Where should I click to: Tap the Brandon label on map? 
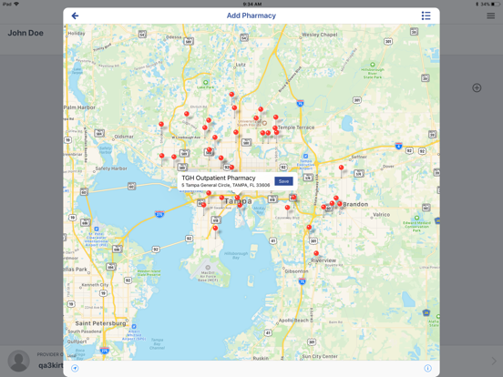coord(355,204)
